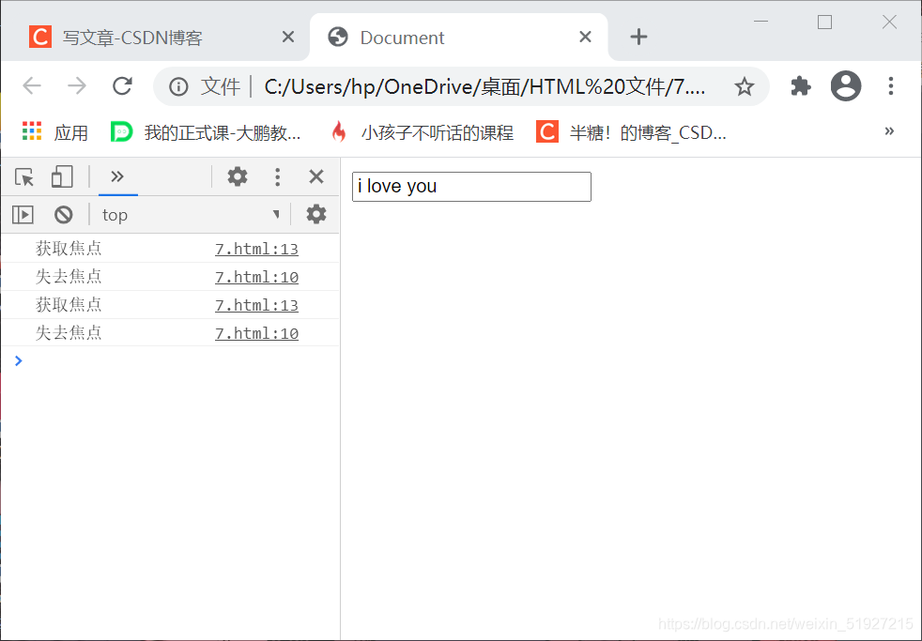Select first 获取焦点 console message

pyautogui.click(x=69, y=249)
